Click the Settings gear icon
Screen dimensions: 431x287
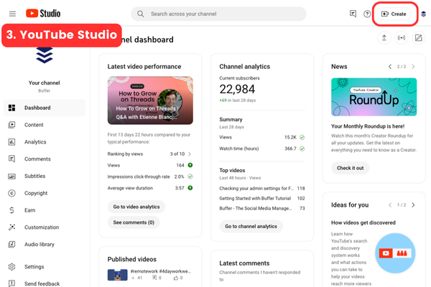(11, 267)
